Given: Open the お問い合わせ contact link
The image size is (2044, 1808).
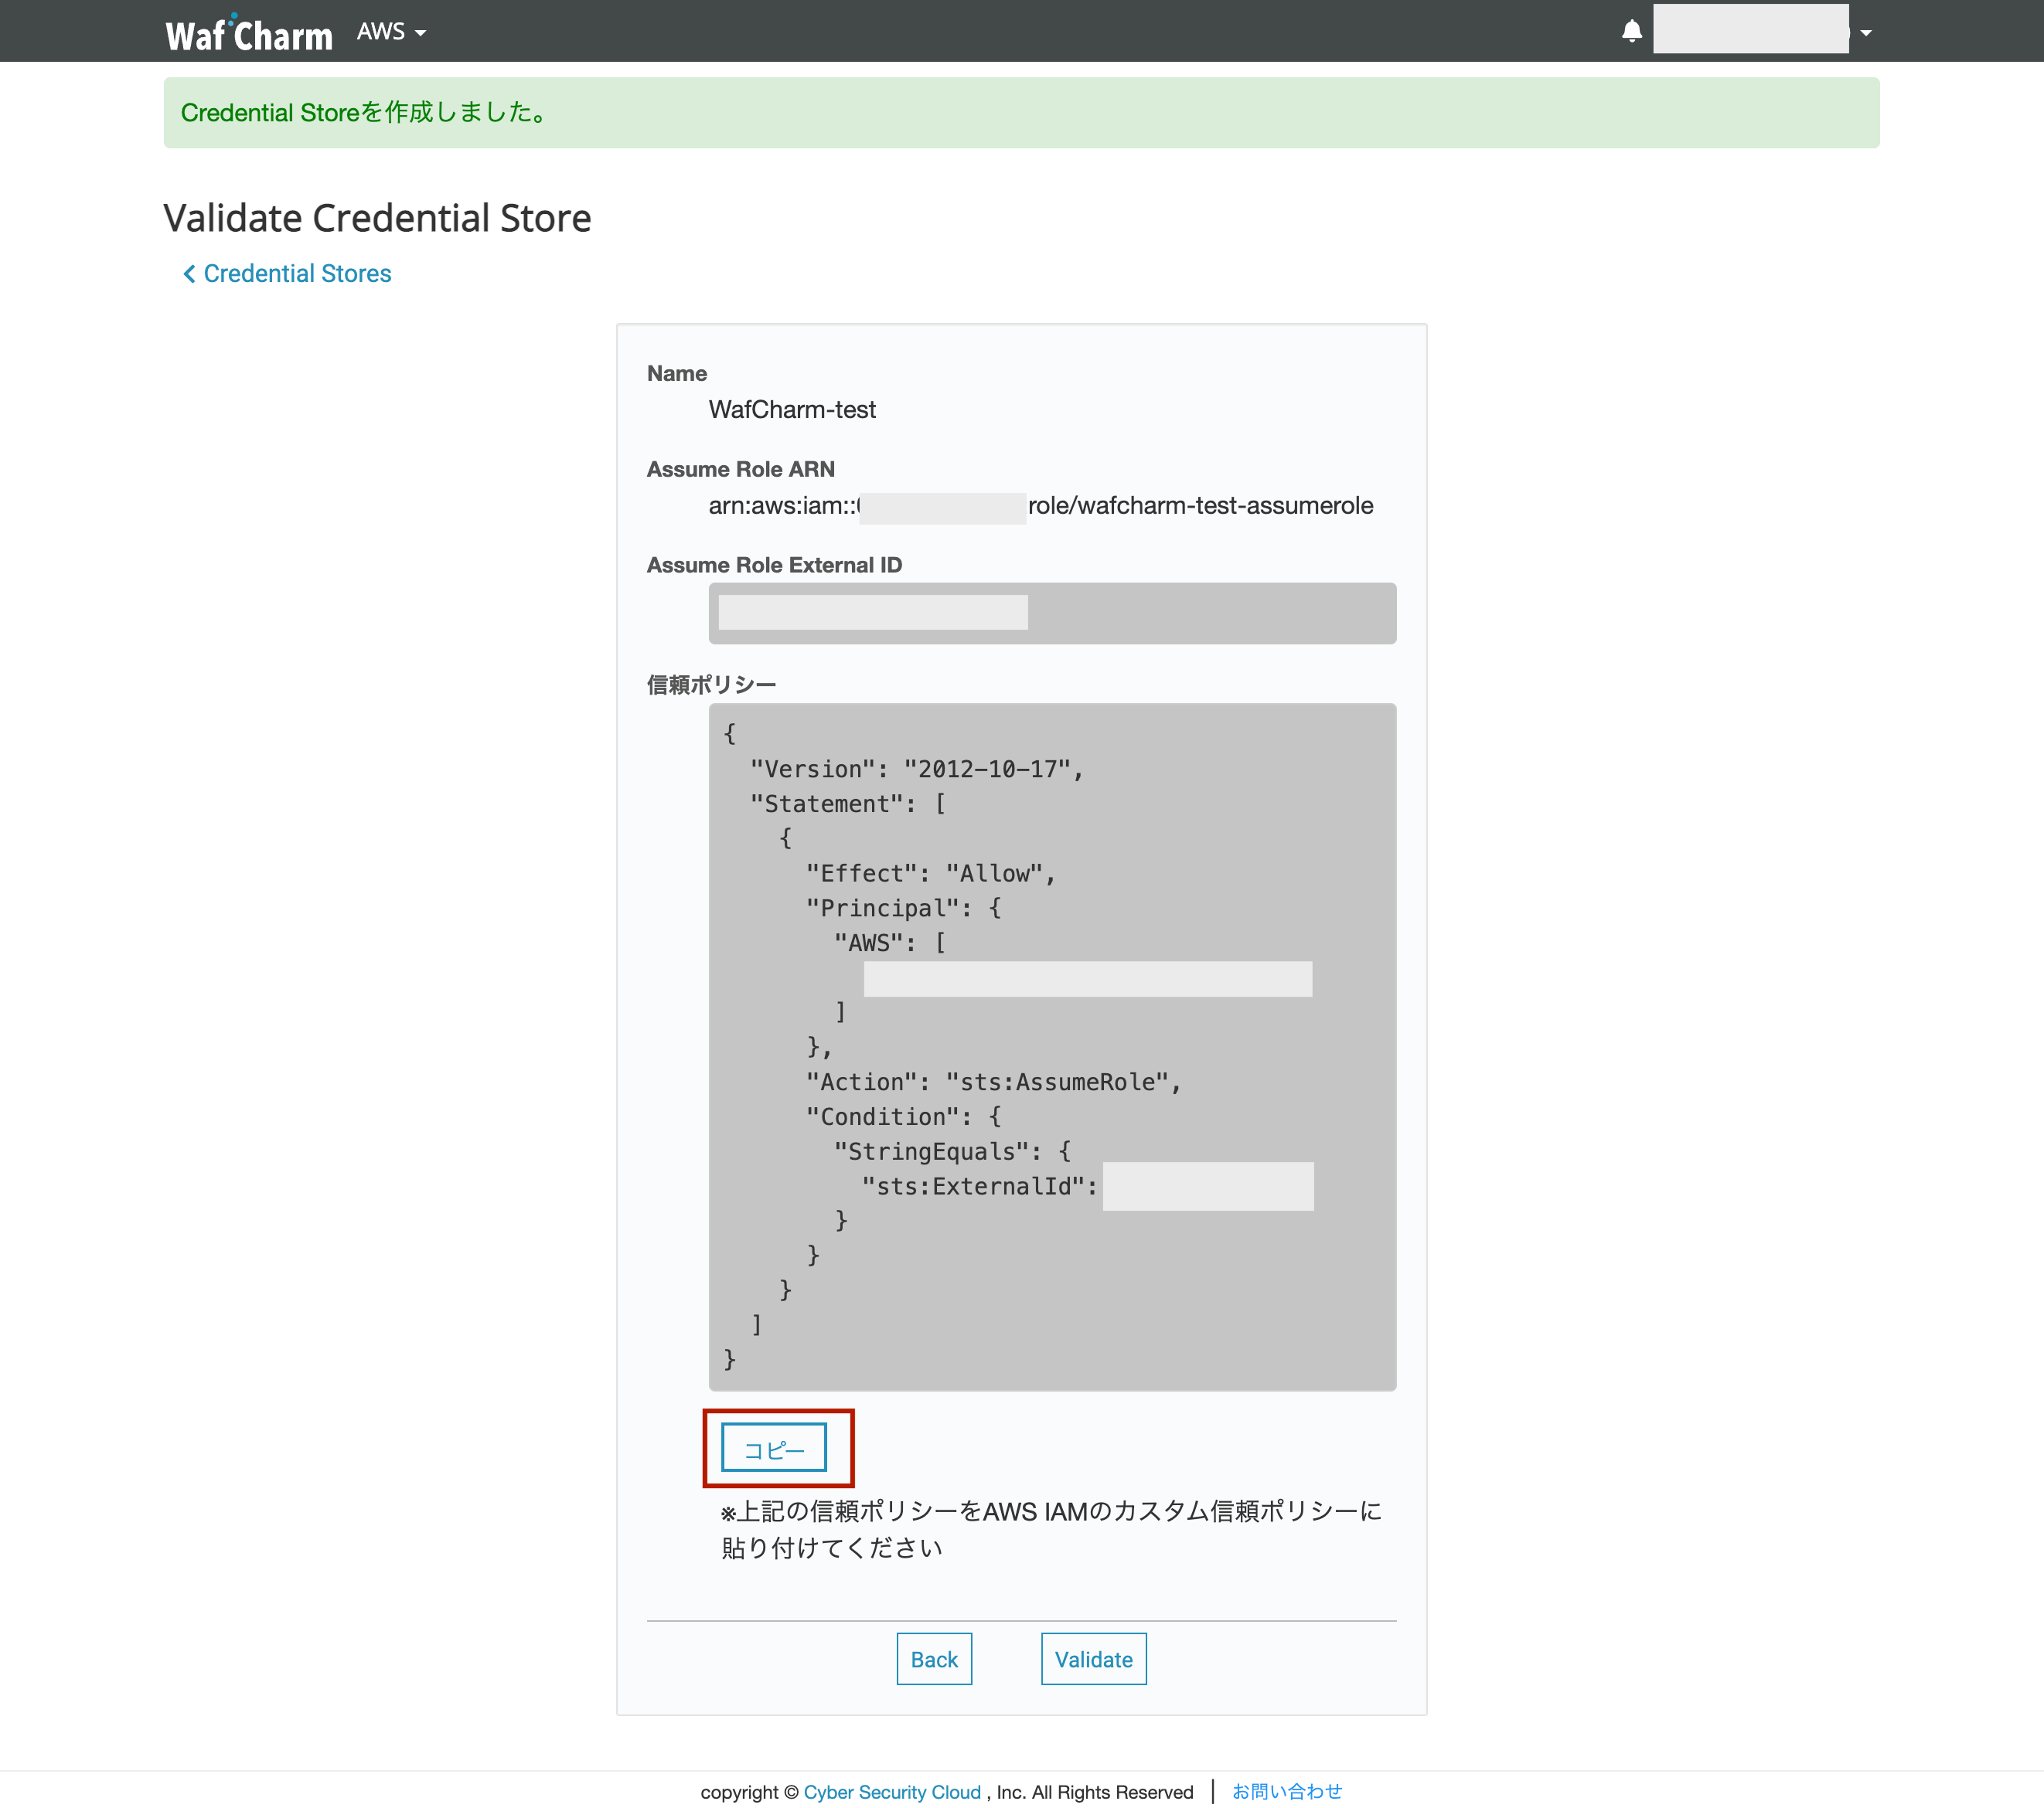Looking at the screenshot, I should (1286, 1791).
